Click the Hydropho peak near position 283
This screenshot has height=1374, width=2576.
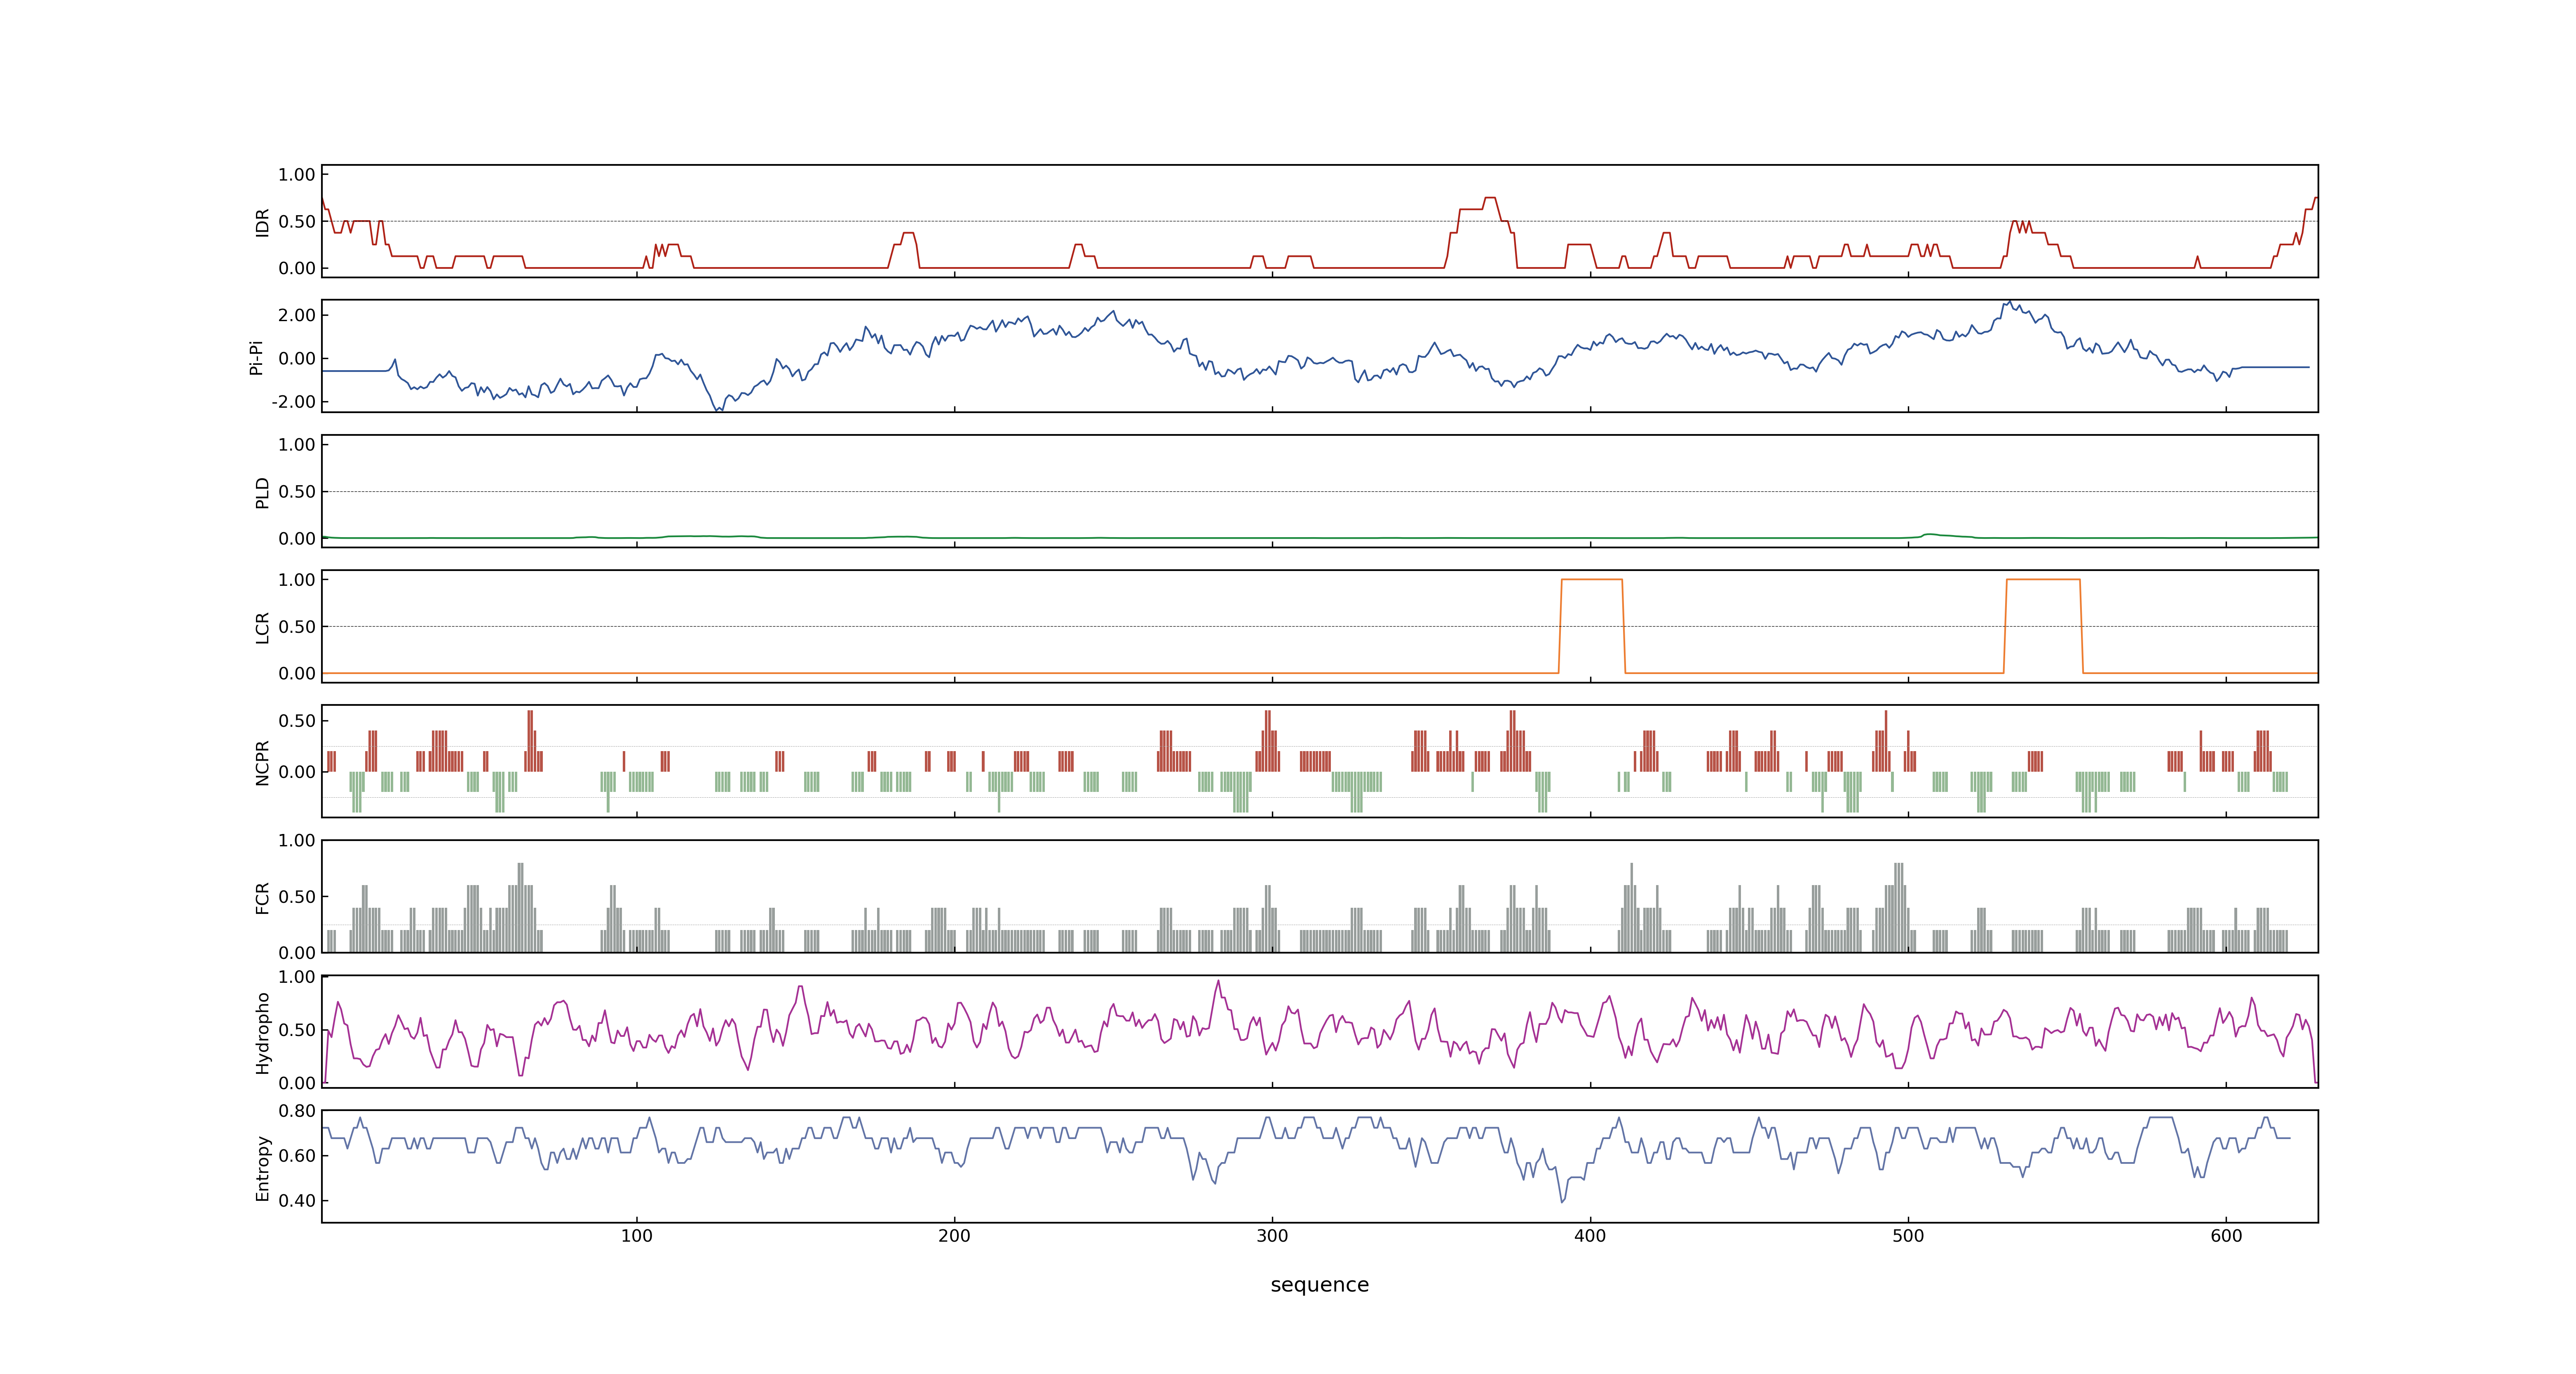(x=1218, y=982)
